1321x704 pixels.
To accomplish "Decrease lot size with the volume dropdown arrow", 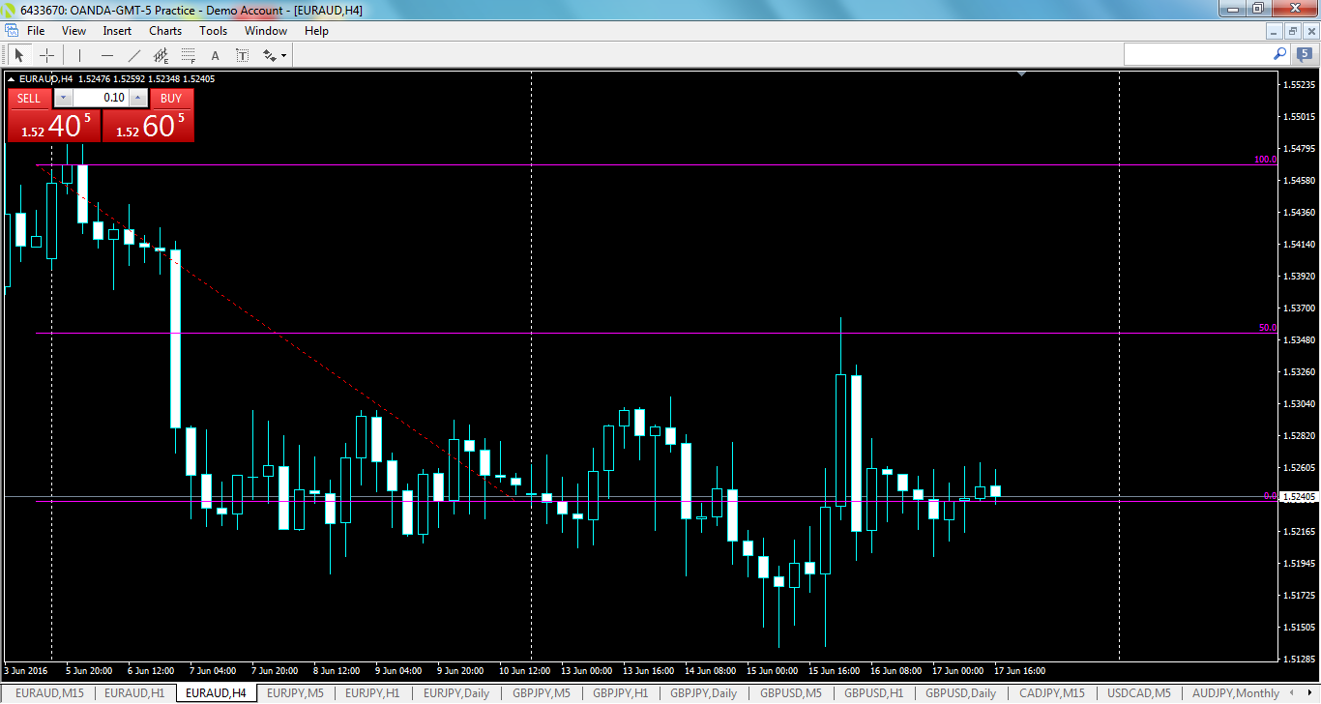I will (x=63, y=98).
